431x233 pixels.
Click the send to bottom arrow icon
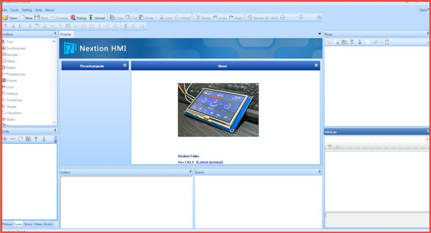[13, 26]
